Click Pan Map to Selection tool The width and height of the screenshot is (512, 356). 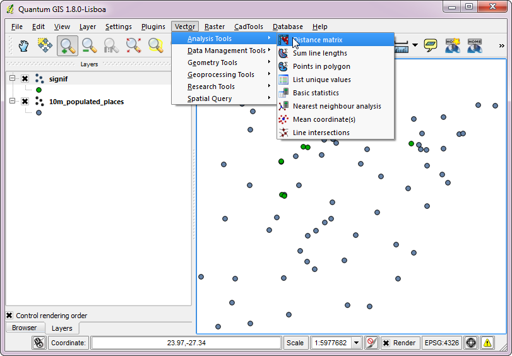(x=45, y=45)
